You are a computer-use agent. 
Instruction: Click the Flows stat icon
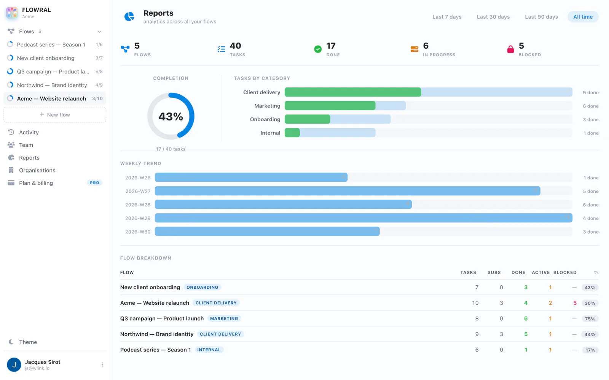(x=125, y=49)
